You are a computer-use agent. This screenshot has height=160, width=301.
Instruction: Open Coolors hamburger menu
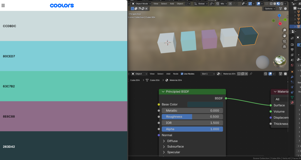tap(3, 5)
